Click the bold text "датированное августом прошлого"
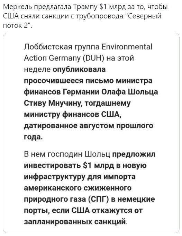This screenshot has height=236, width=182. [89, 126]
